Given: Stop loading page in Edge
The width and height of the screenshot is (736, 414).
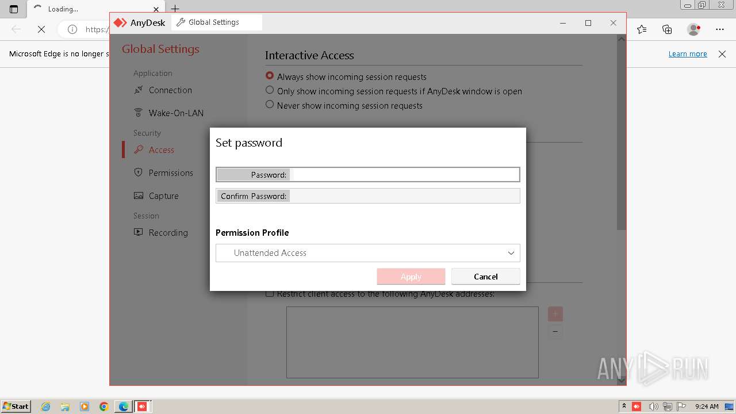Looking at the screenshot, I should coord(41,29).
